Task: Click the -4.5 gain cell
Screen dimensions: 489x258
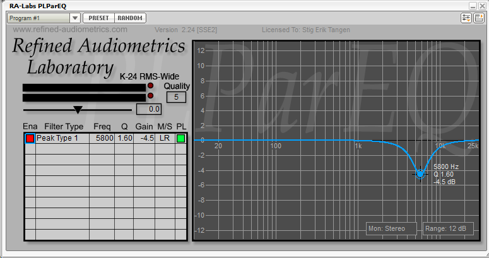Action: pyautogui.click(x=144, y=138)
